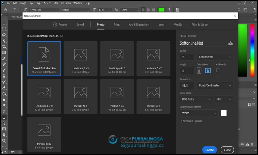Screen dimensions: 258x155
Task: Select the Object Selection tool
Action: 4,41
